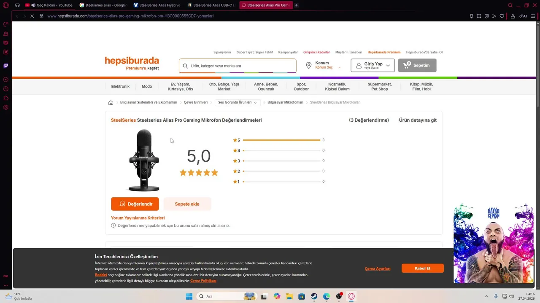Expand the Giriş Yap account dropdown

(x=388, y=66)
